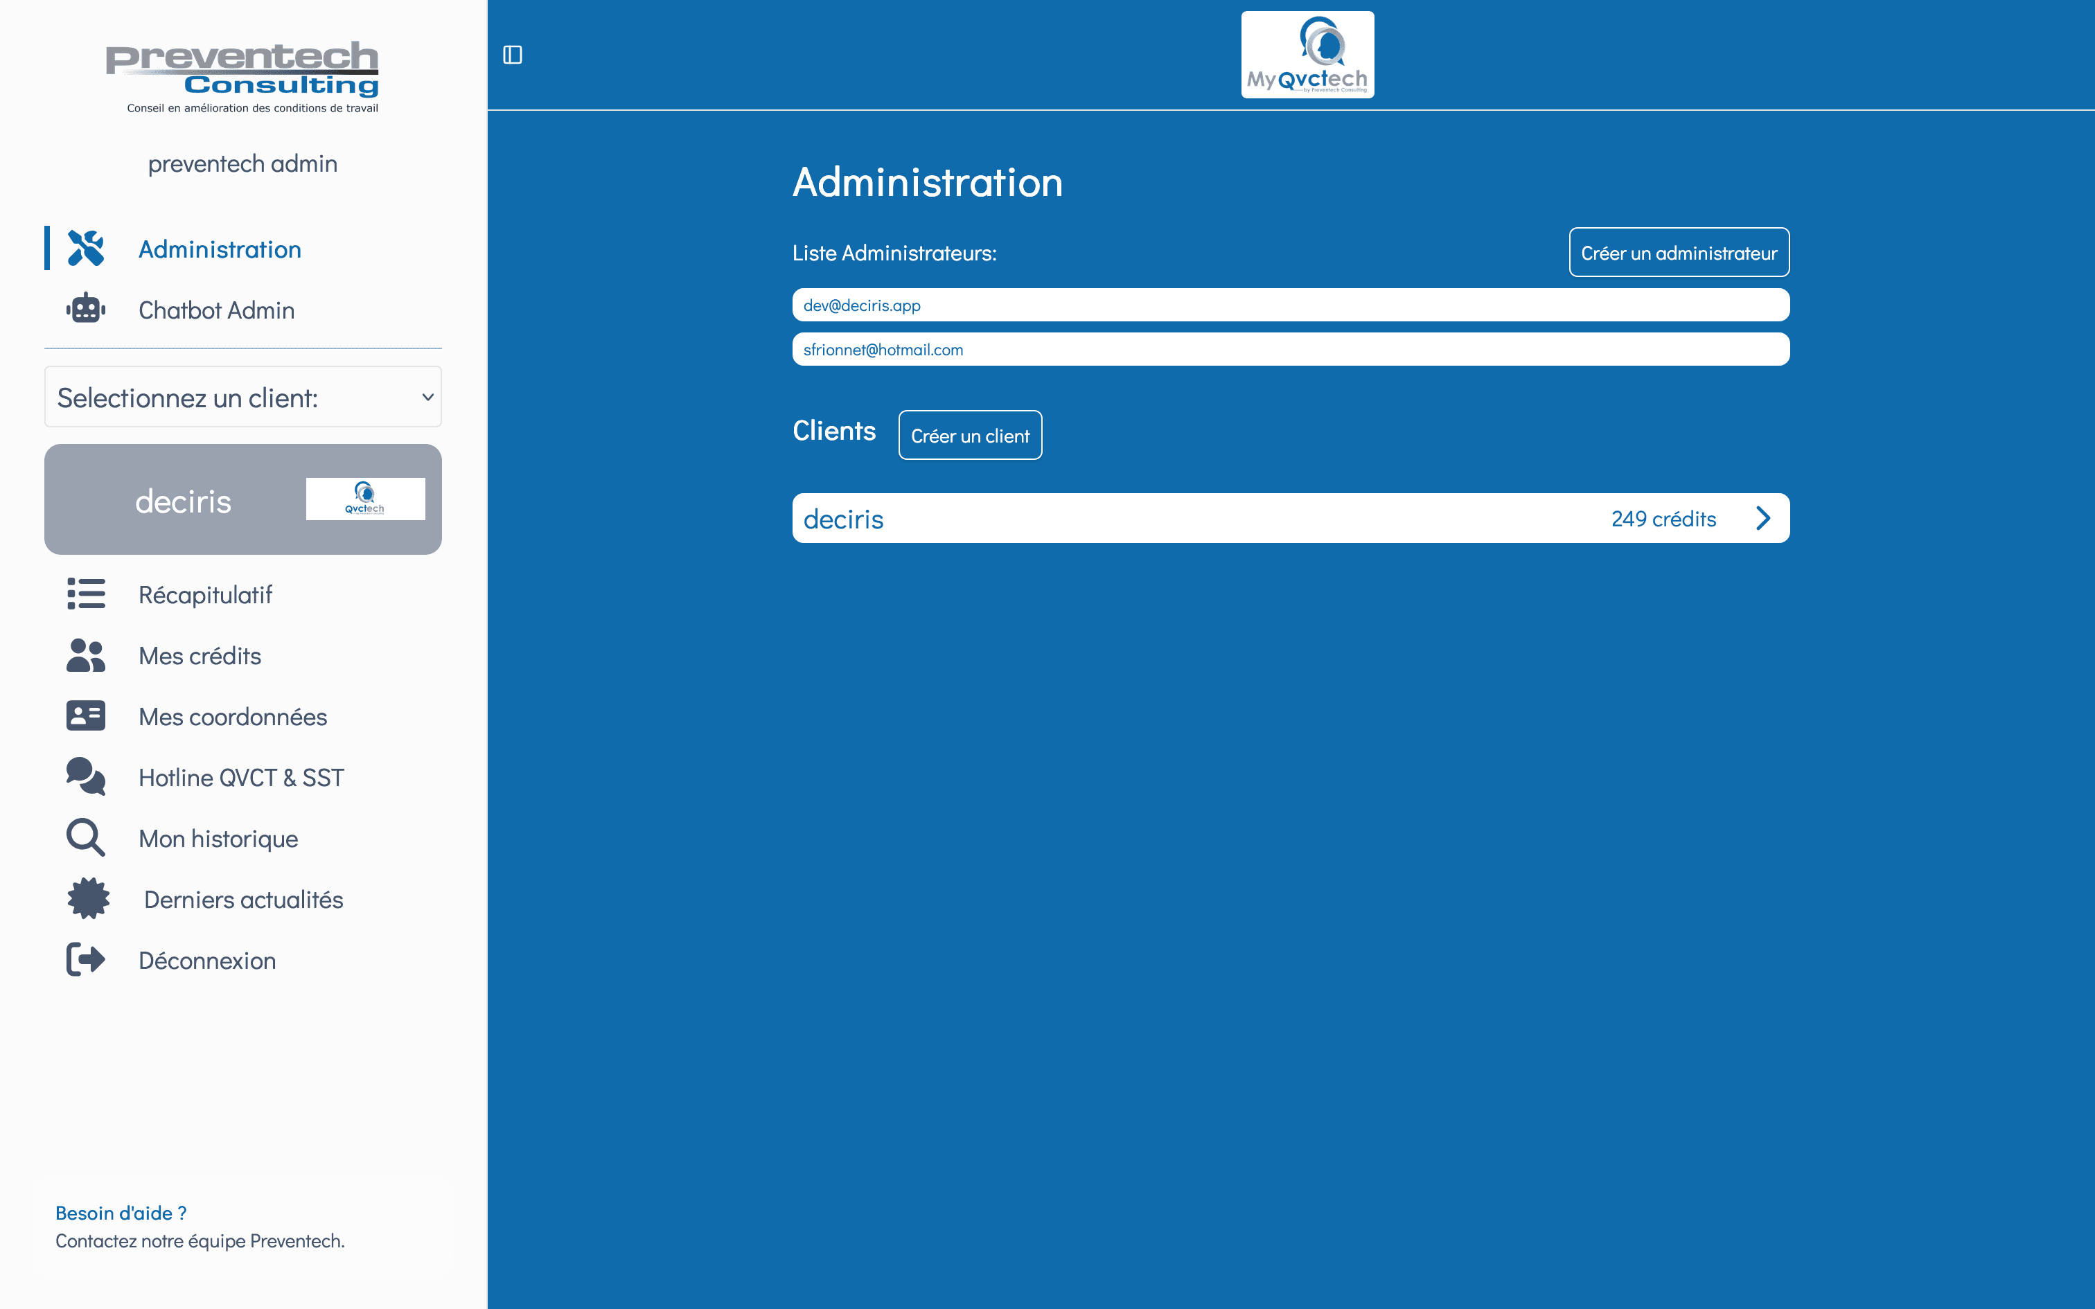Click the Administration wrench-and-screwdriver icon
This screenshot has height=1309, width=2095.
tap(86, 249)
